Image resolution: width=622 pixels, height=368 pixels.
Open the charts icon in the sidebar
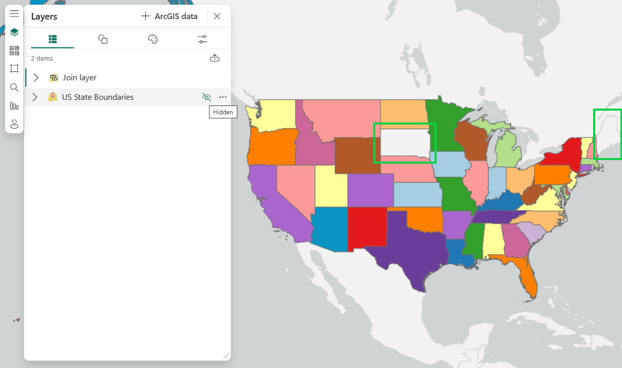(x=14, y=106)
